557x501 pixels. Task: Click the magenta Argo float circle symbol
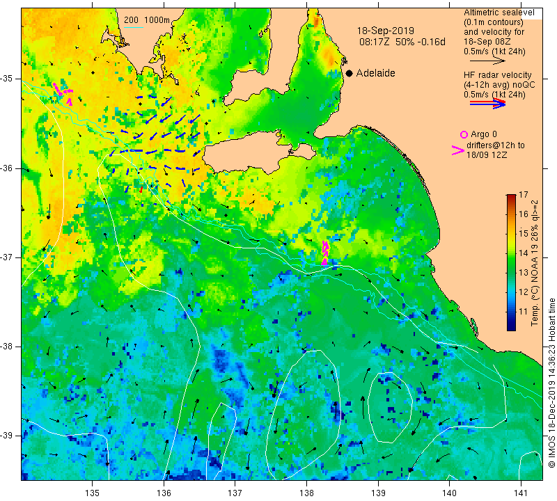pyautogui.click(x=464, y=134)
